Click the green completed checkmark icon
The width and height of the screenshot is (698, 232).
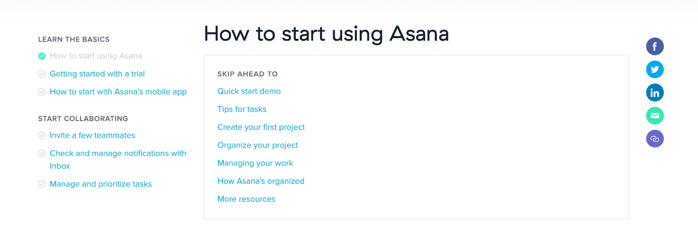(x=42, y=56)
